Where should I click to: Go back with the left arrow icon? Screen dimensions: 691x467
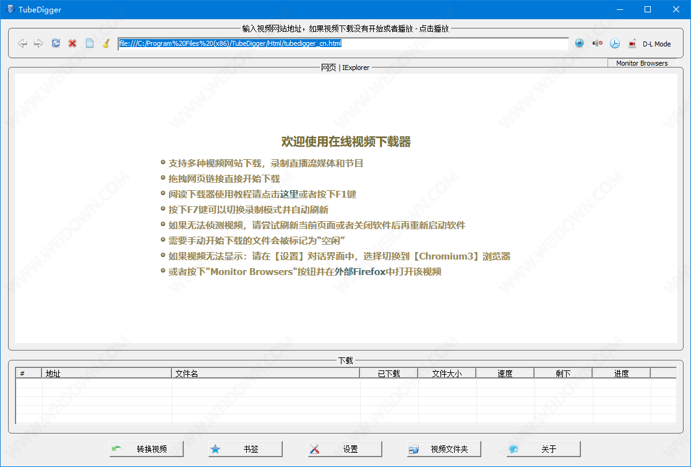22,43
